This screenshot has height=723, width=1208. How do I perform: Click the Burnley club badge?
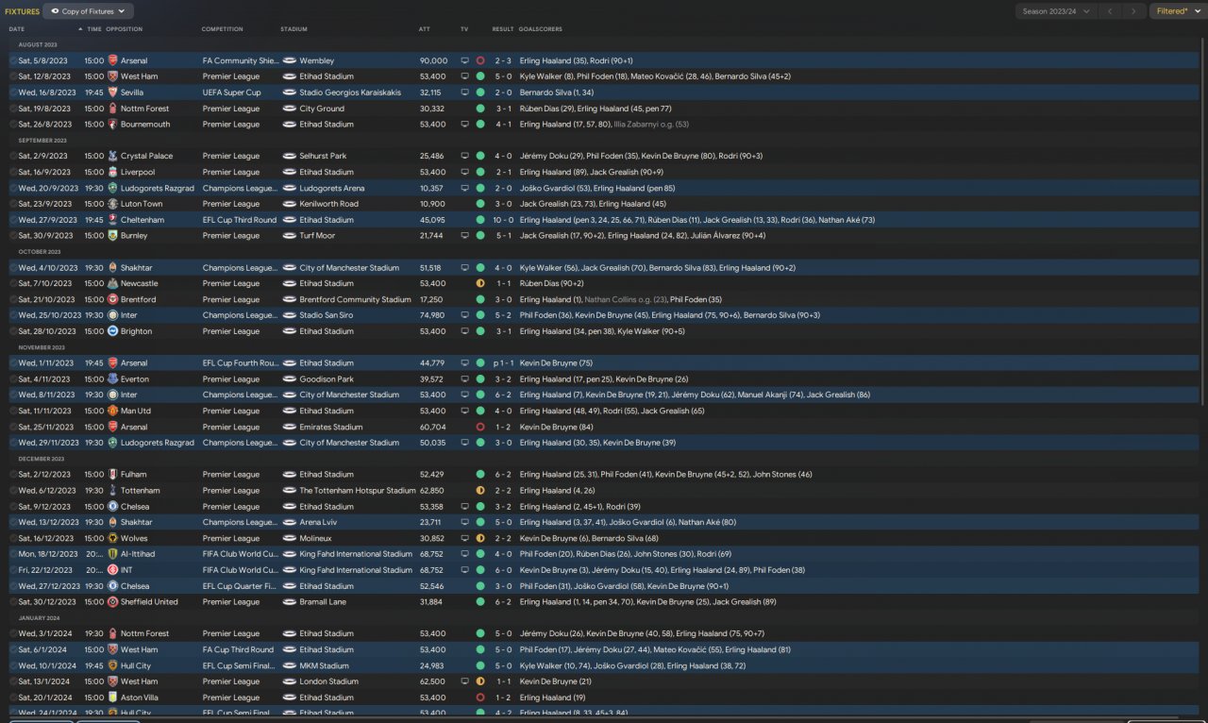pos(112,236)
